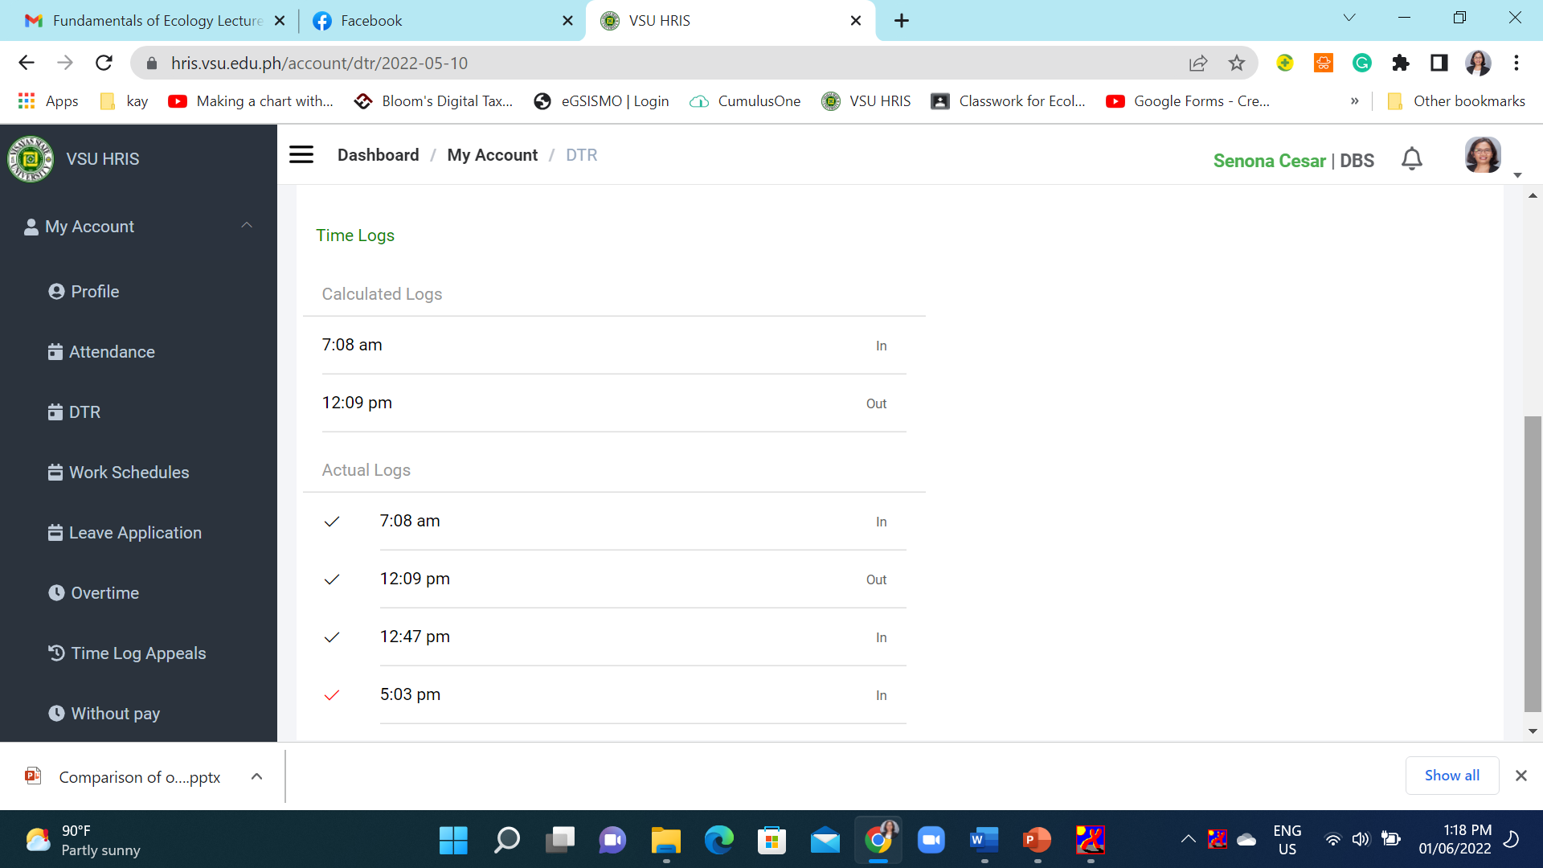
Task: Click the Dashboard breadcrumb link
Action: click(378, 154)
